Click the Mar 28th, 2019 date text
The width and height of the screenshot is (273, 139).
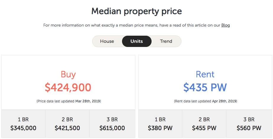pyautogui.click(x=87, y=101)
